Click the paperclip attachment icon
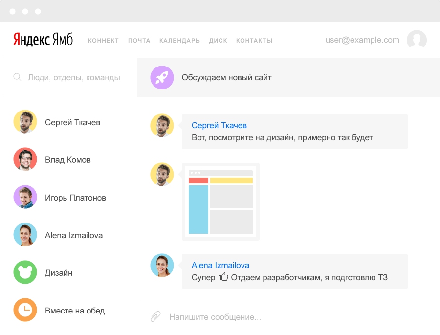Screen dimensions: 440x335 coord(155,317)
